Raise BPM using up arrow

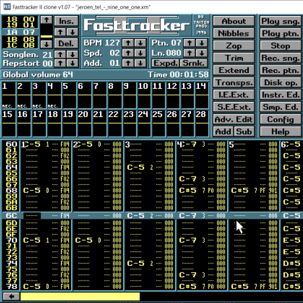click(x=128, y=43)
